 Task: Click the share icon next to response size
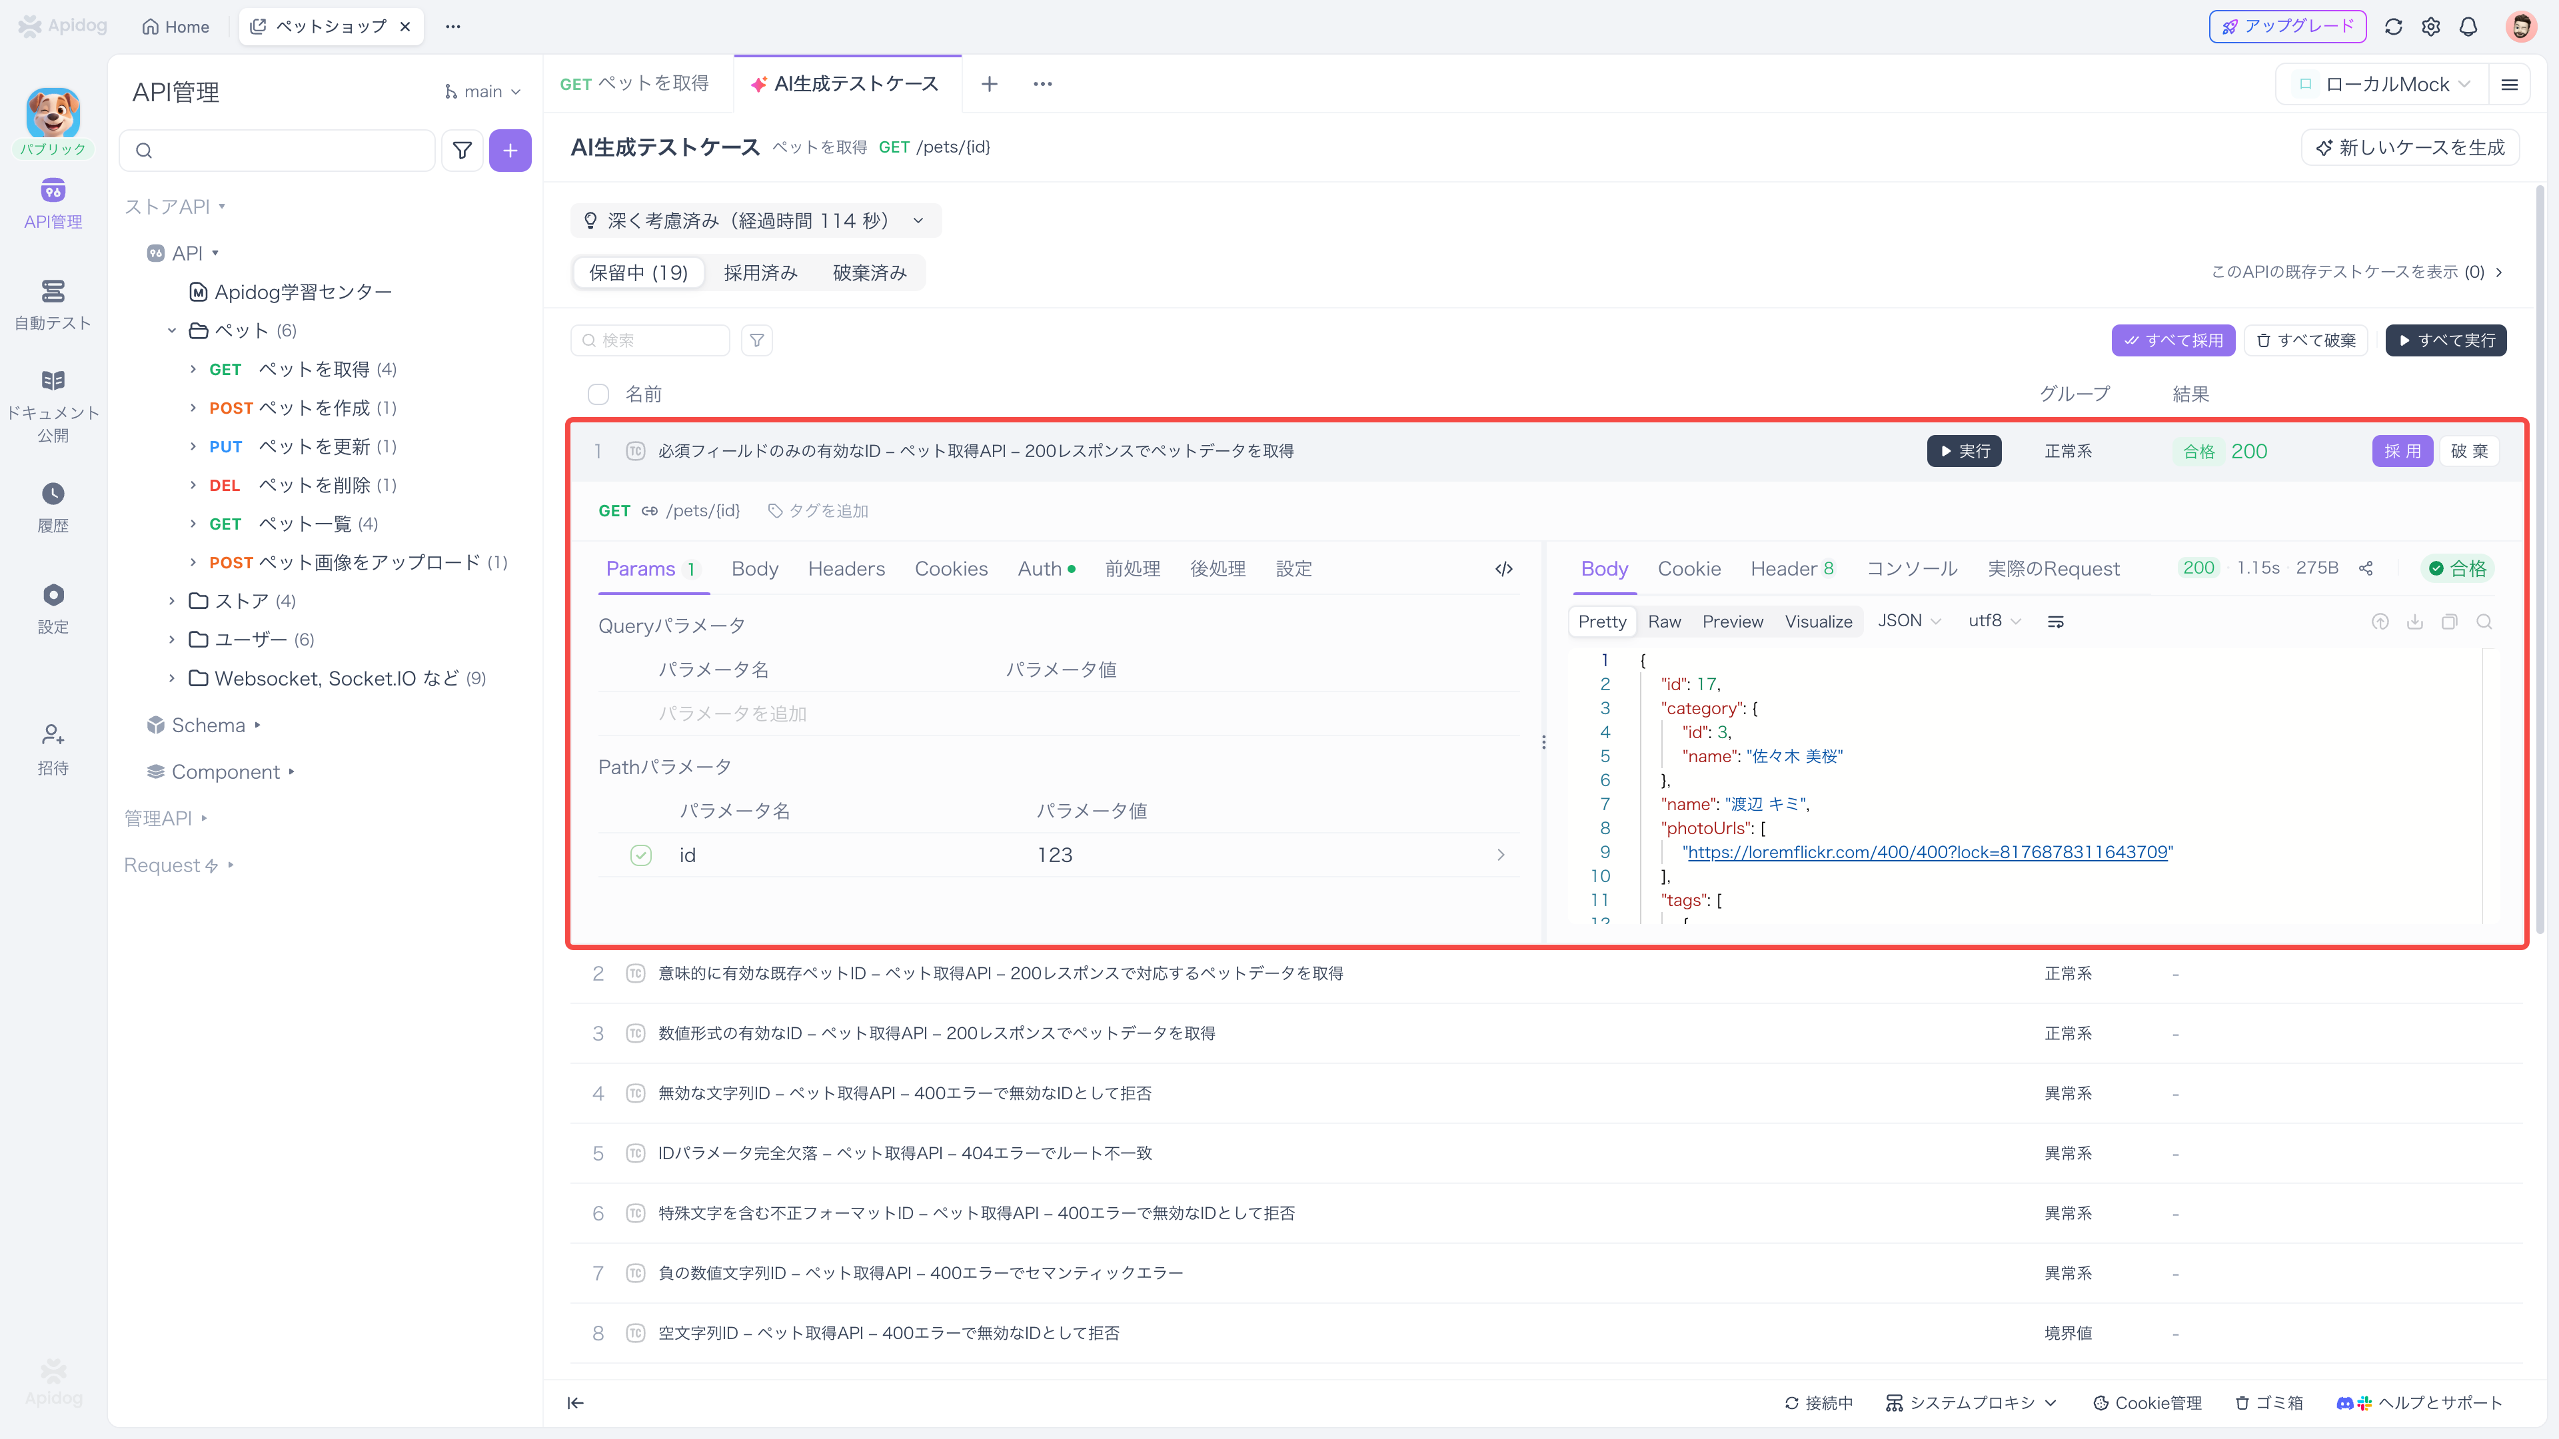[x=2365, y=569]
